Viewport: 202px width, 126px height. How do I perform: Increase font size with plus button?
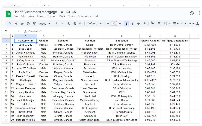tap(120, 24)
